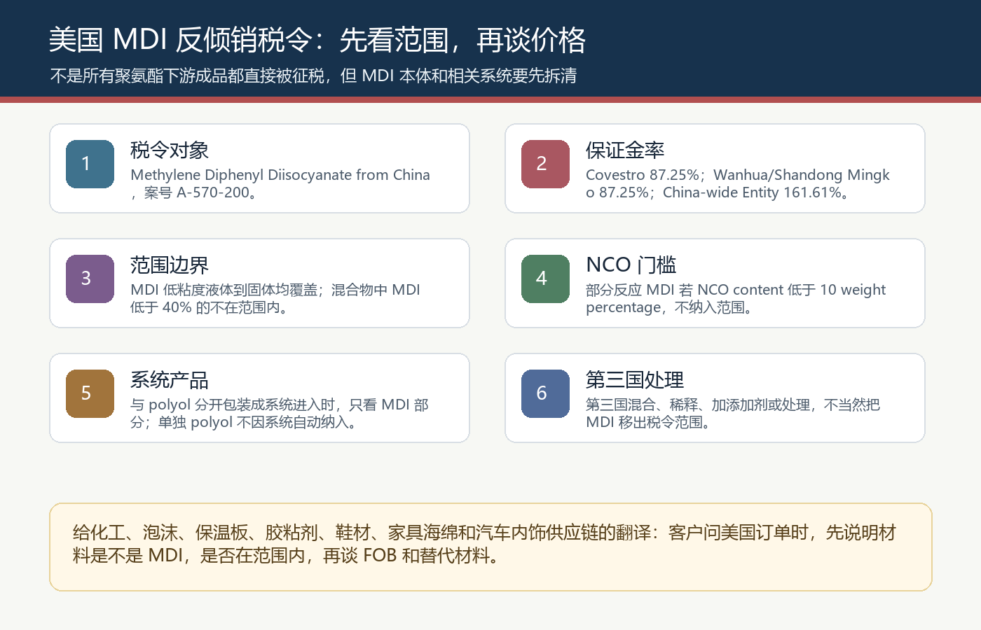The image size is (981, 630).
Task: Click the blue number 1 badge
Action: point(90,164)
